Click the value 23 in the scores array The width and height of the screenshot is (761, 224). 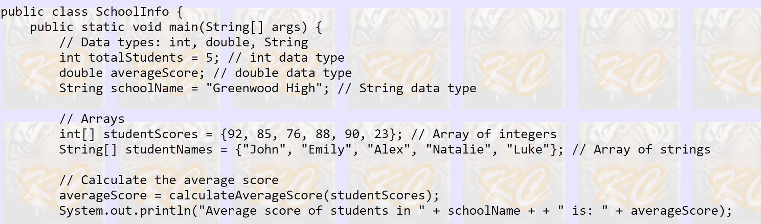pyautogui.click(x=381, y=134)
